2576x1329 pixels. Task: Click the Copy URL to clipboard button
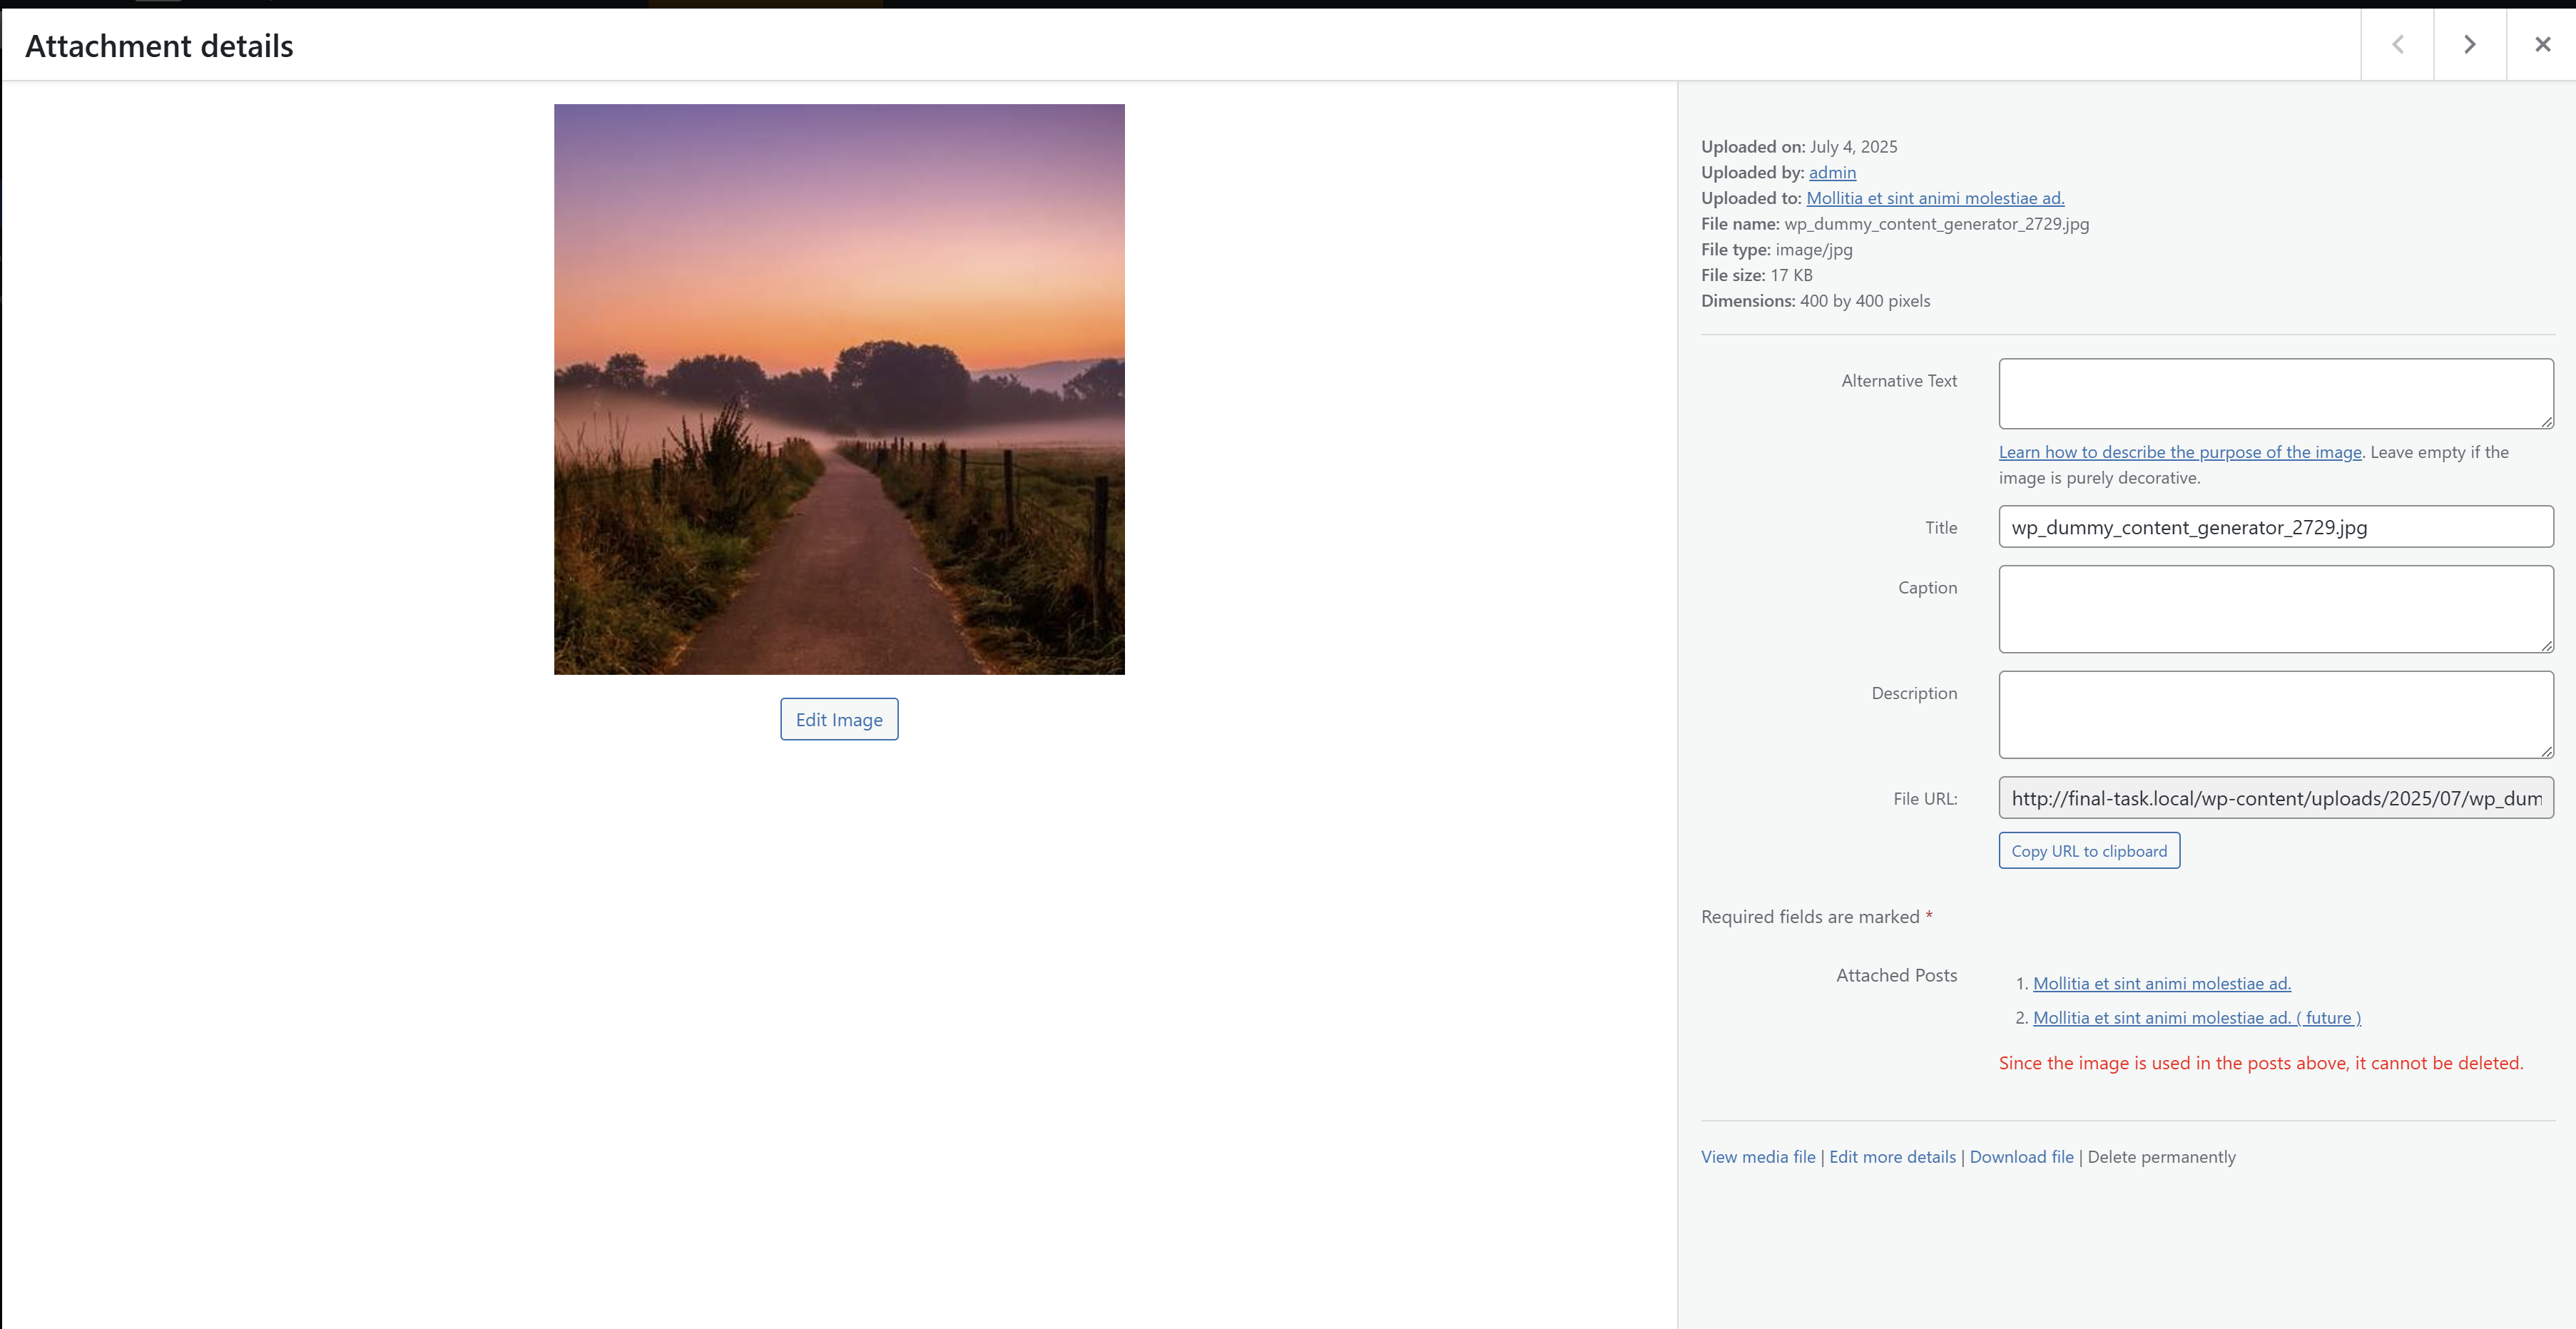[2088, 851]
